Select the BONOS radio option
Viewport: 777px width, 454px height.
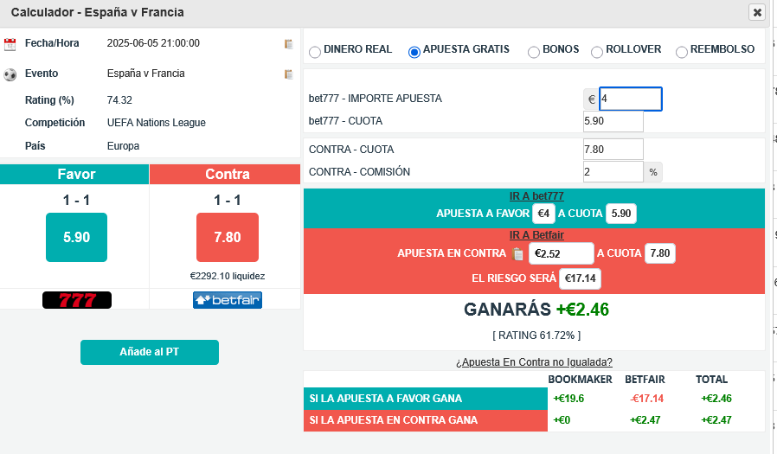(534, 52)
